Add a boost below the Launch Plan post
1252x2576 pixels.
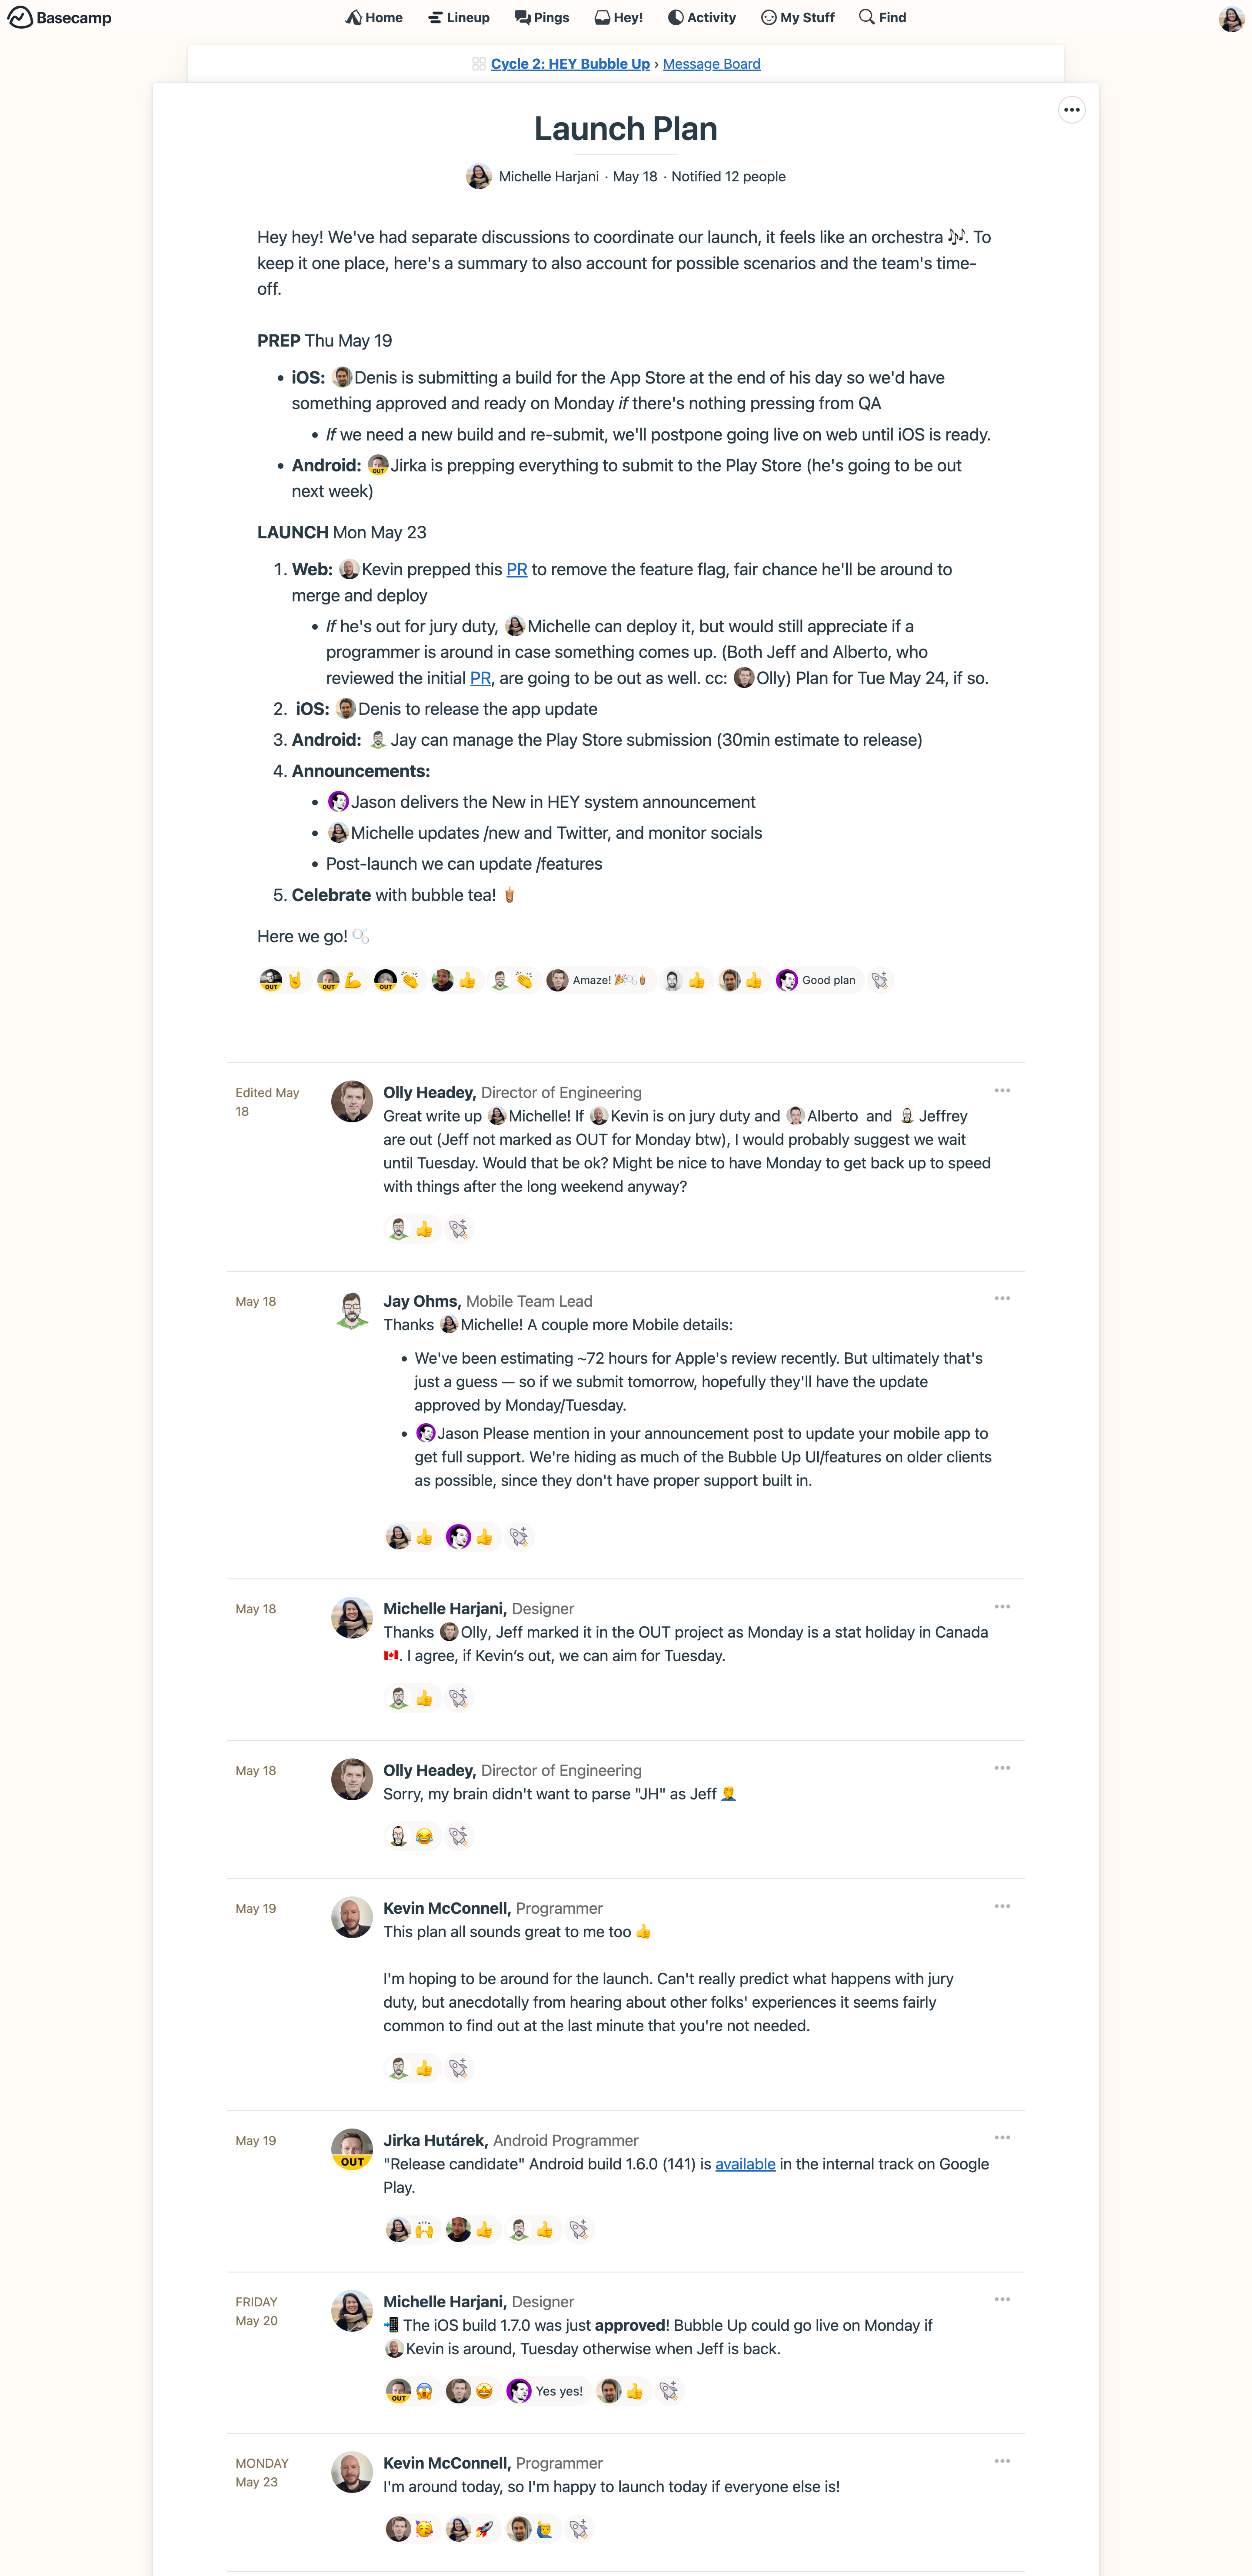(x=880, y=980)
